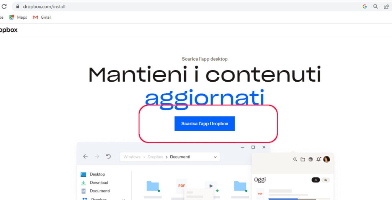This screenshot has height=200, width=392.
Task: Reload the page with the refresh icon
Action: (4, 6)
